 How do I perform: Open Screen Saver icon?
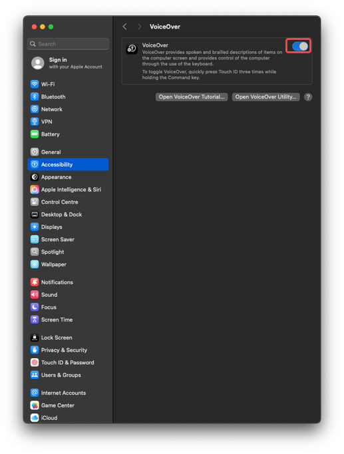coord(35,240)
